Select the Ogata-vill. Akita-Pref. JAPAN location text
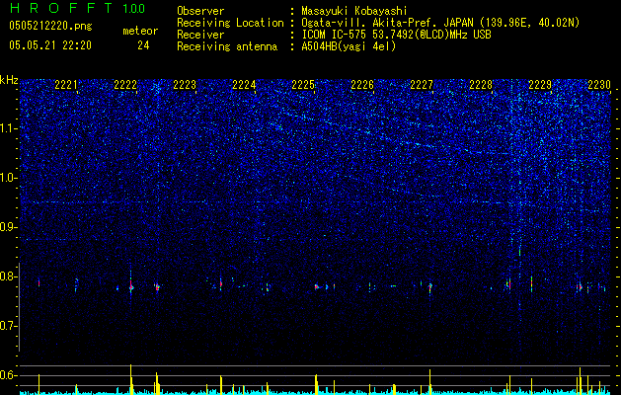This screenshot has height=395, width=621. (x=440, y=23)
